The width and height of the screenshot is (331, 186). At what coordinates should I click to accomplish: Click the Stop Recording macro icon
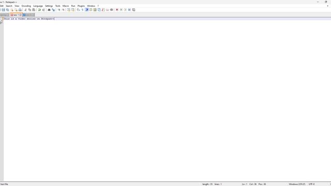click(x=121, y=10)
